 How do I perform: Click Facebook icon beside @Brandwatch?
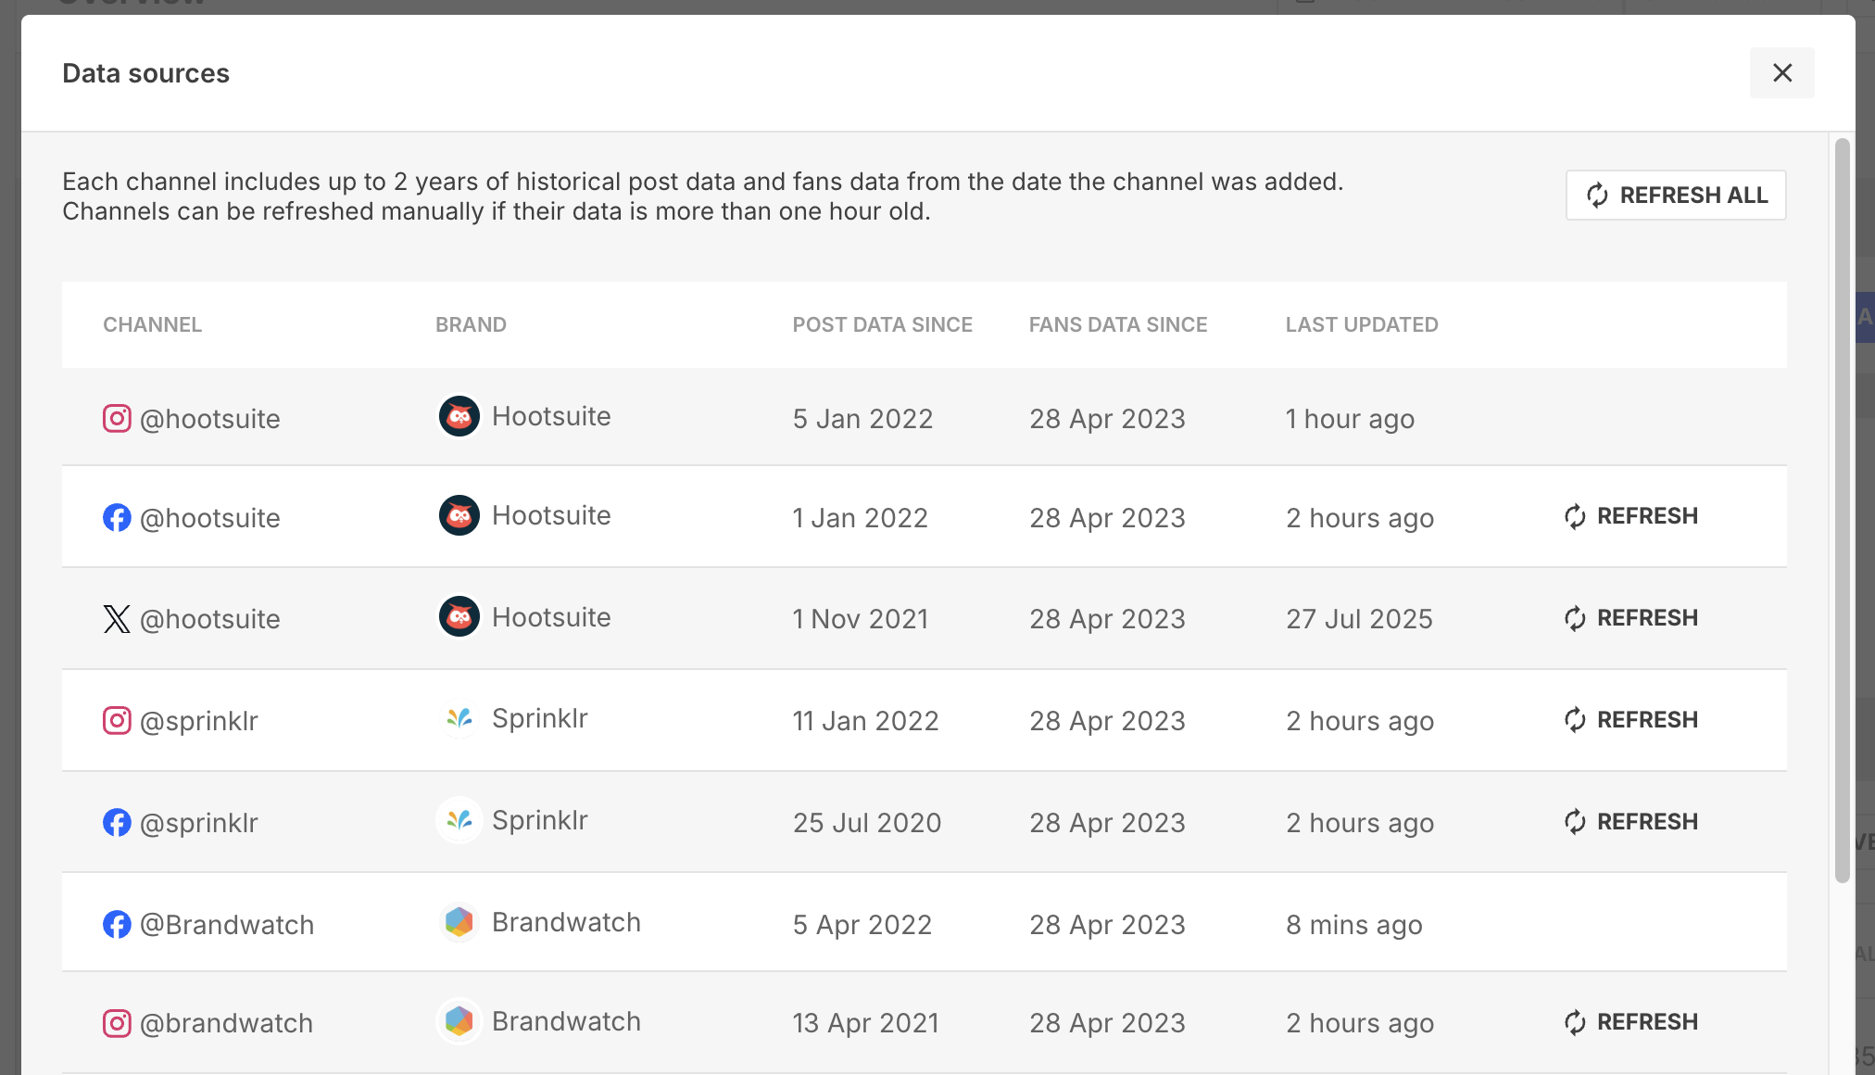117,924
